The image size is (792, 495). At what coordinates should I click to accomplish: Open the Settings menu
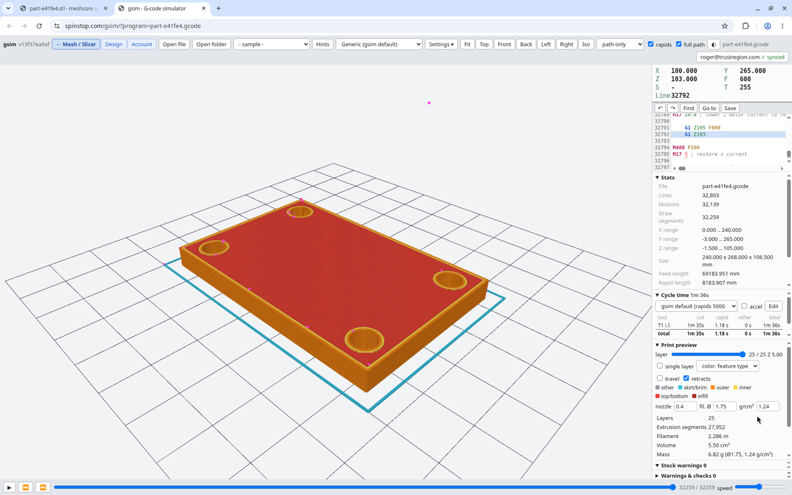pos(441,45)
